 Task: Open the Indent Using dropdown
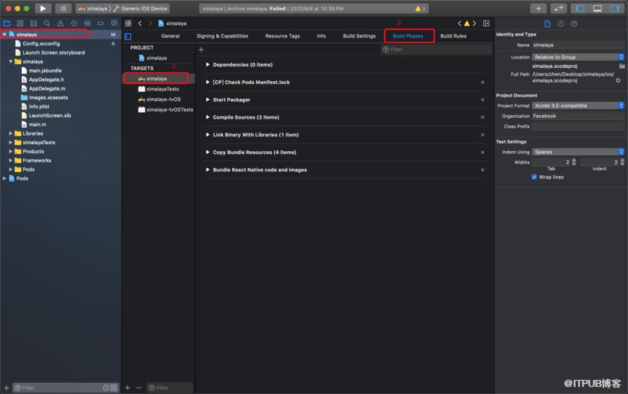(x=578, y=152)
